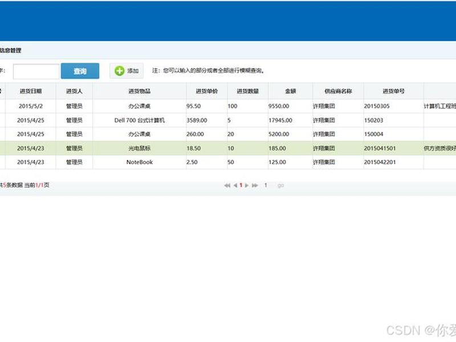Click order number 2015042201
456x342 pixels.
[380, 162]
